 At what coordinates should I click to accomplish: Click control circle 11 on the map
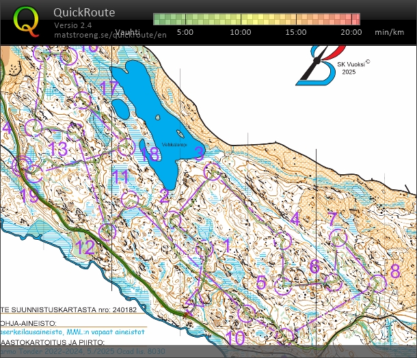pyautogui.click(x=129, y=199)
